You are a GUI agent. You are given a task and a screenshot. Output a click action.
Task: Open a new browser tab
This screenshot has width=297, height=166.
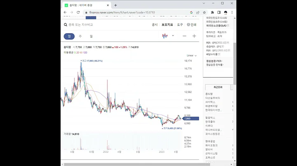tap(115, 5)
